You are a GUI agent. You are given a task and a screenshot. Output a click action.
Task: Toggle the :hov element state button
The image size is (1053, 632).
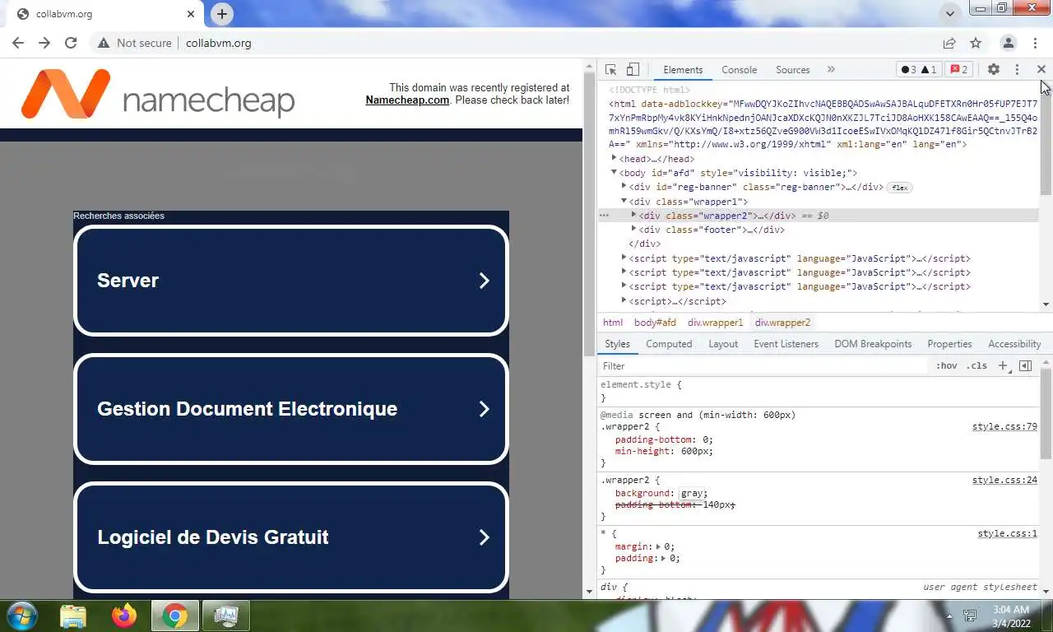pyautogui.click(x=946, y=366)
